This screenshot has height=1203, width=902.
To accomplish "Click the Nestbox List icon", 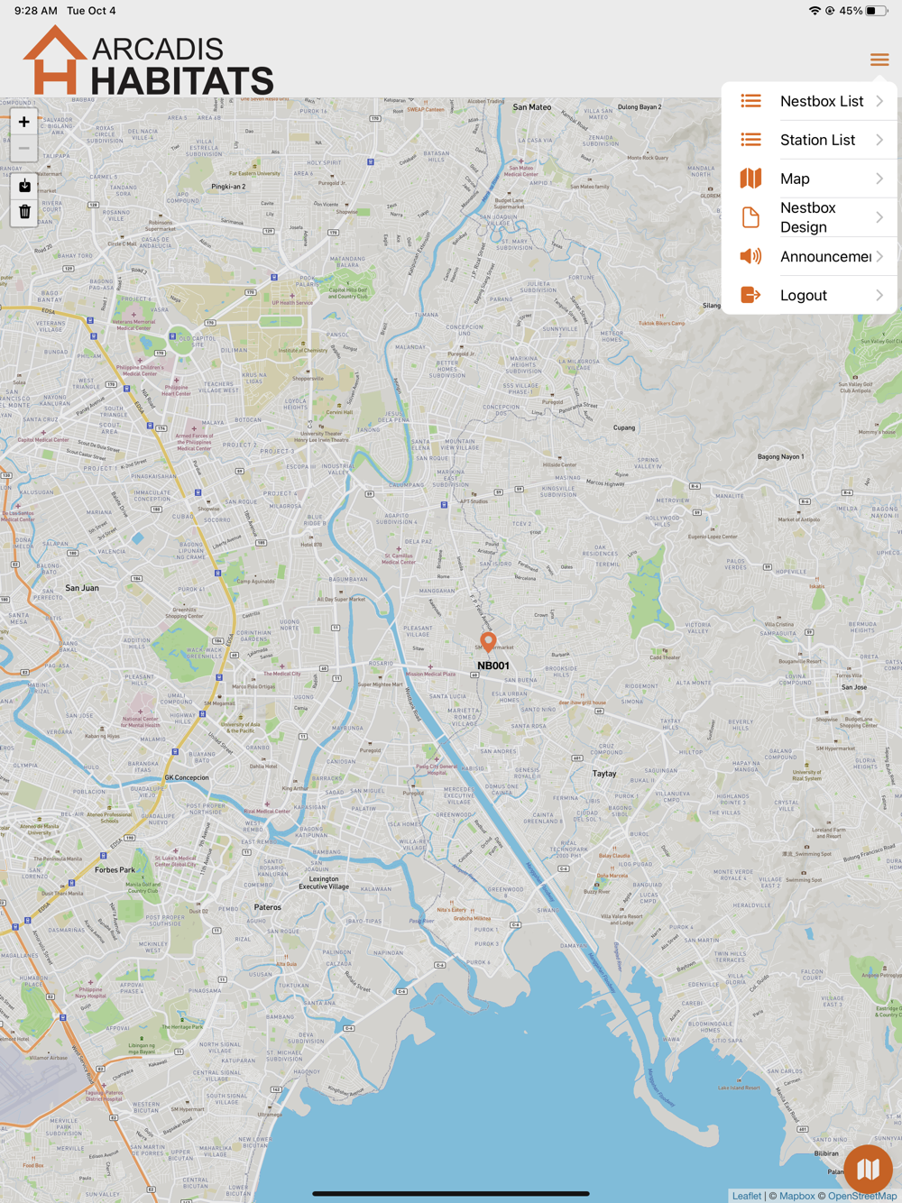I will coord(750,101).
